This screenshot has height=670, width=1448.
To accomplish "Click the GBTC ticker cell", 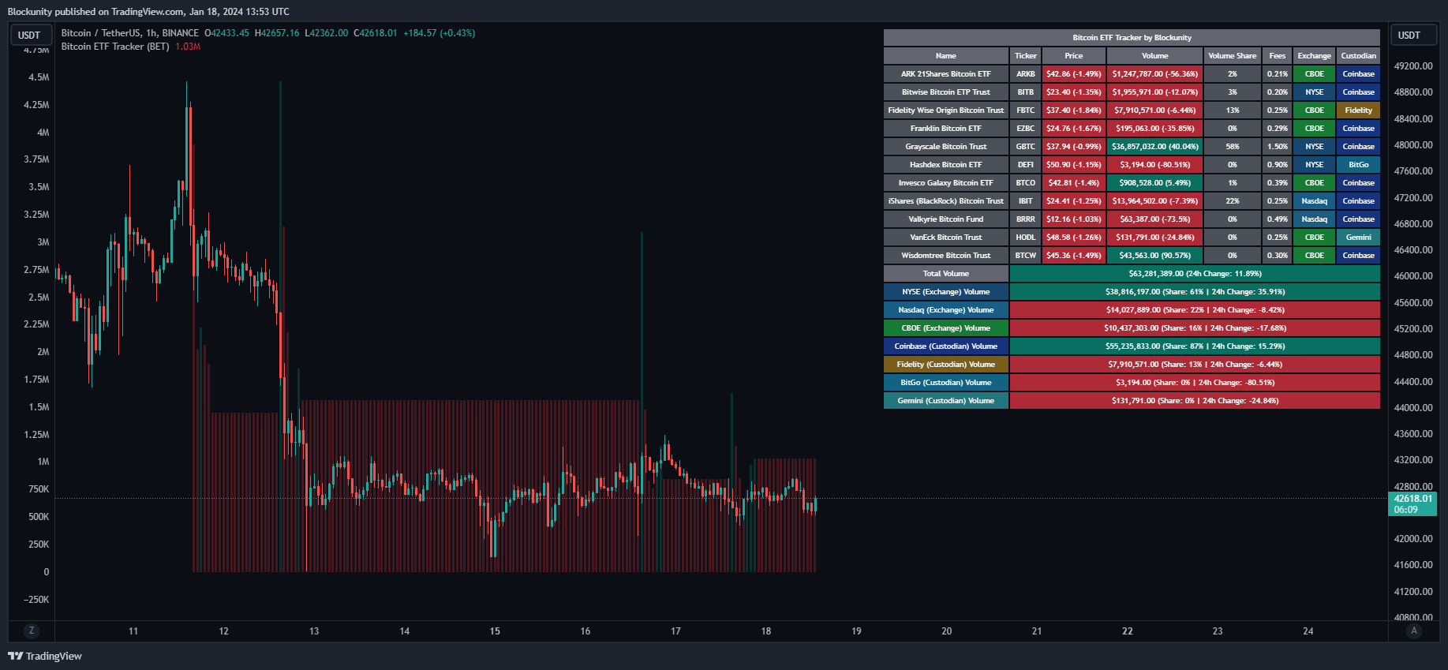I will click(x=1026, y=147).
